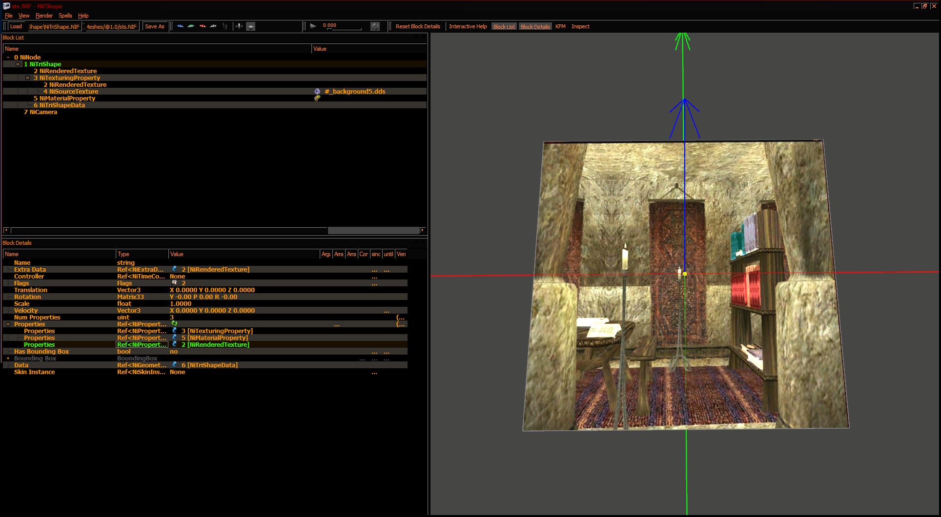Open material color wheel icon for NiMaterialProperty

317,98
